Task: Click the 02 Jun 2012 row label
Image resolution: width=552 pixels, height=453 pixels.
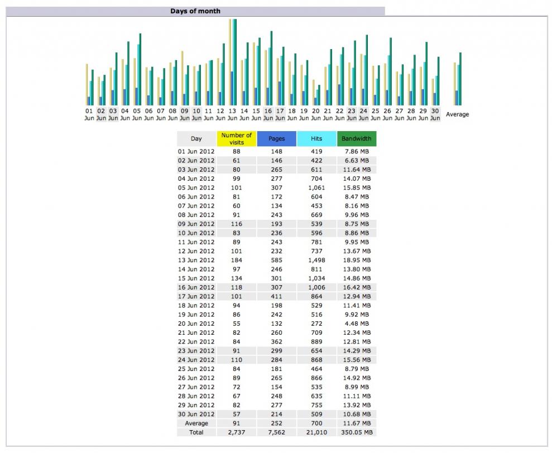Action: tap(196, 161)
